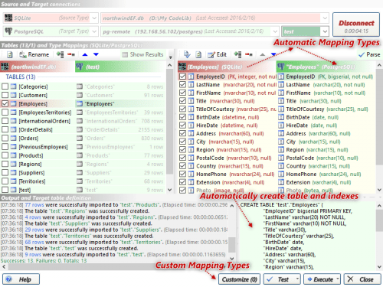Click the Disconnect button
Screen dimensions: 383x287
tap(356, 24)
